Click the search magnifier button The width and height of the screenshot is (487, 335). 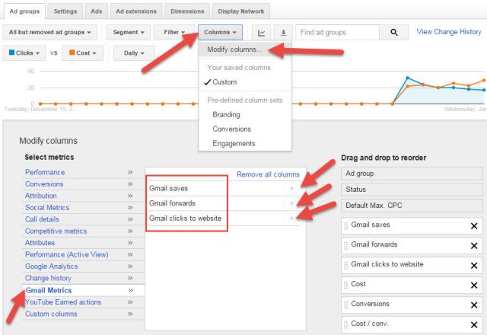(393, 33)
